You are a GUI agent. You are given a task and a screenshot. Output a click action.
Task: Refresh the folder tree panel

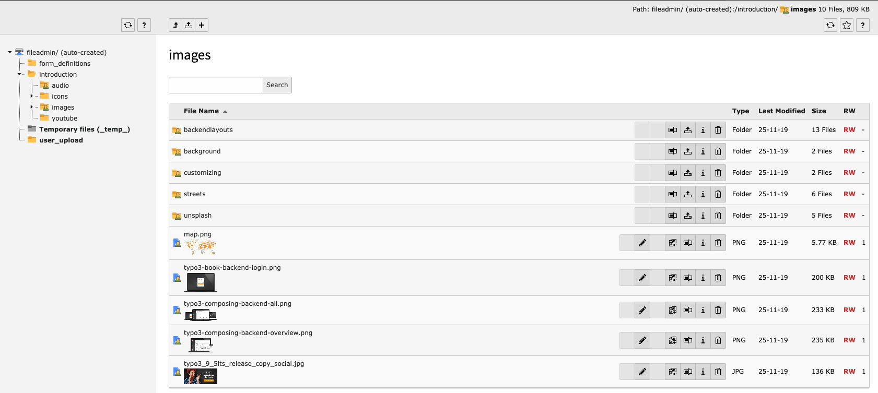[128, 25]
